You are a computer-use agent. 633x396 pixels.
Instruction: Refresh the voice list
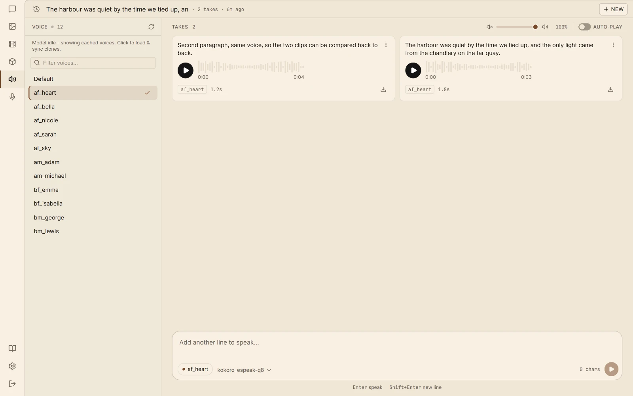point(151,27)
